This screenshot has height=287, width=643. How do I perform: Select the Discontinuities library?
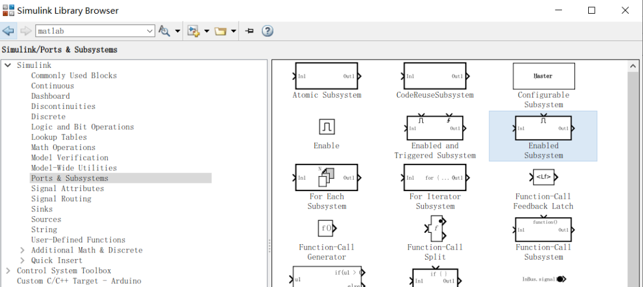click(x=63, y=106)
